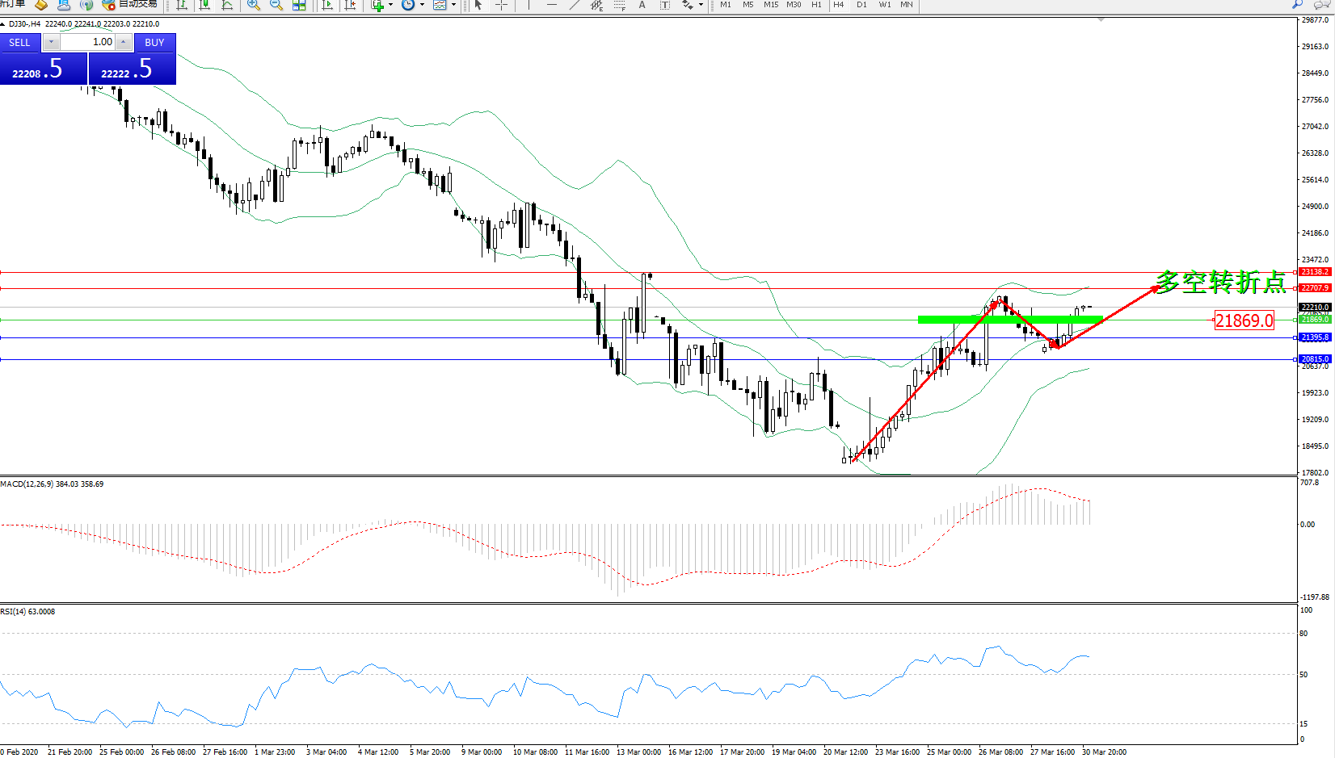
Task: Select the Crosshair tool
Action: click(501, 5)
